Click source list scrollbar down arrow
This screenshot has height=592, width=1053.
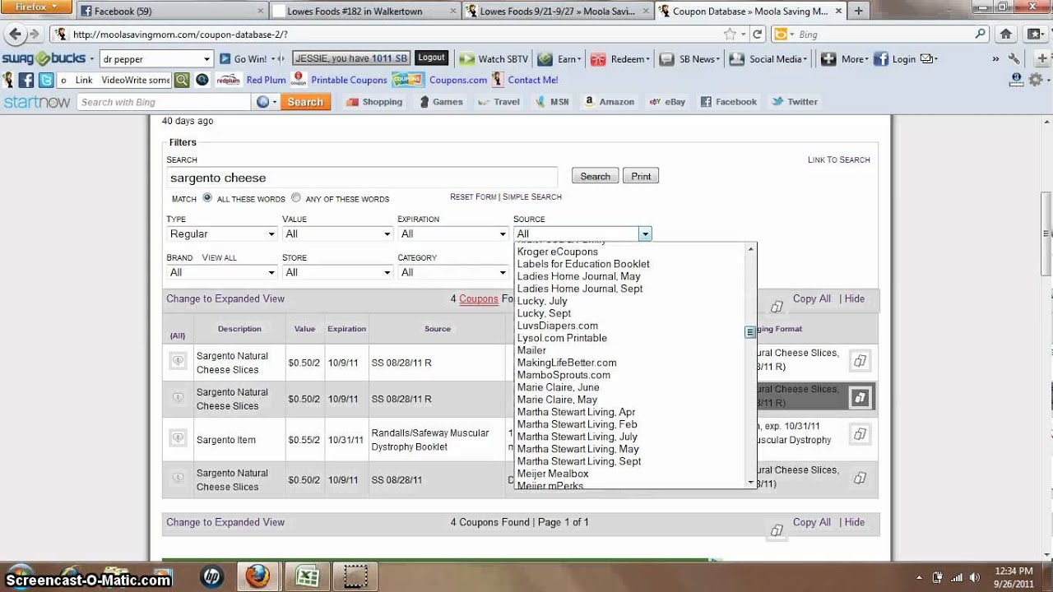click(750, 482)
